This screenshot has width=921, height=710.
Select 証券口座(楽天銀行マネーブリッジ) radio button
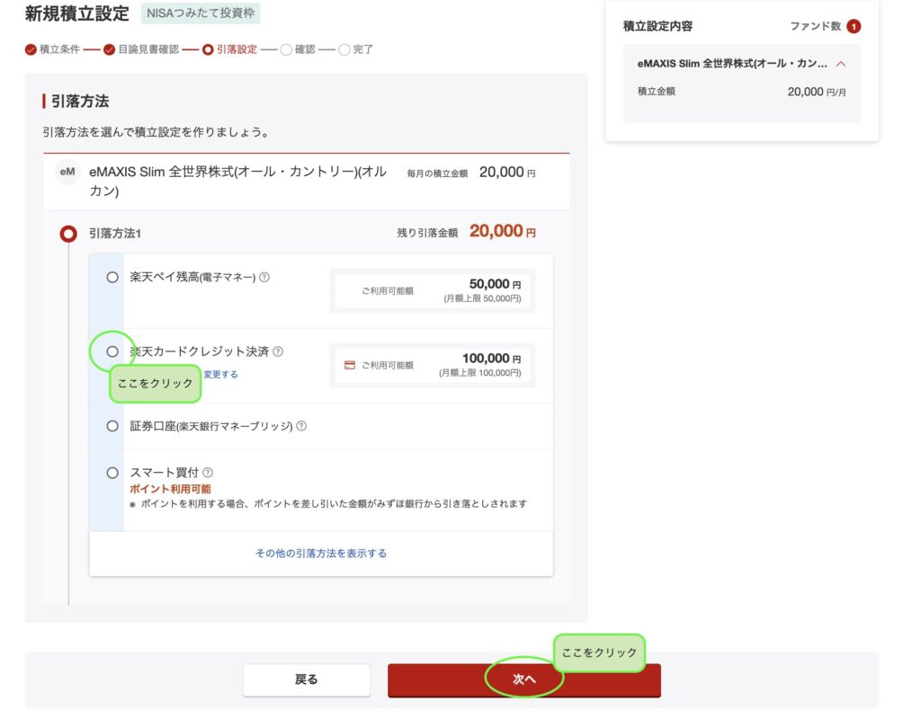point(112,426)
